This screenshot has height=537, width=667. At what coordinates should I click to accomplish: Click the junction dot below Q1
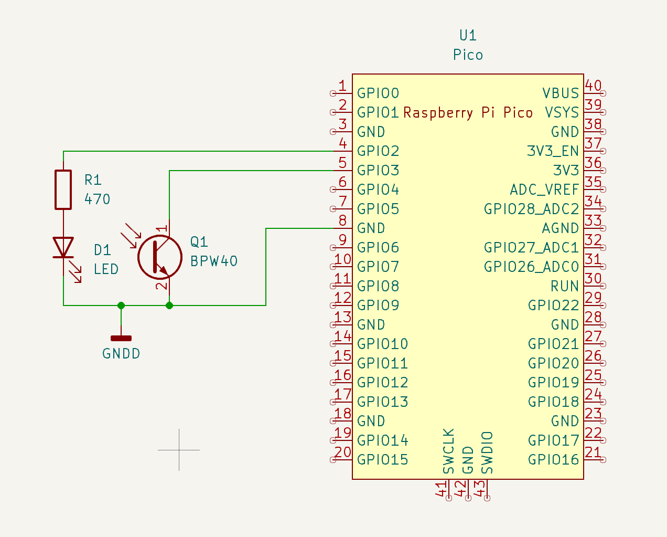(169, 304)
